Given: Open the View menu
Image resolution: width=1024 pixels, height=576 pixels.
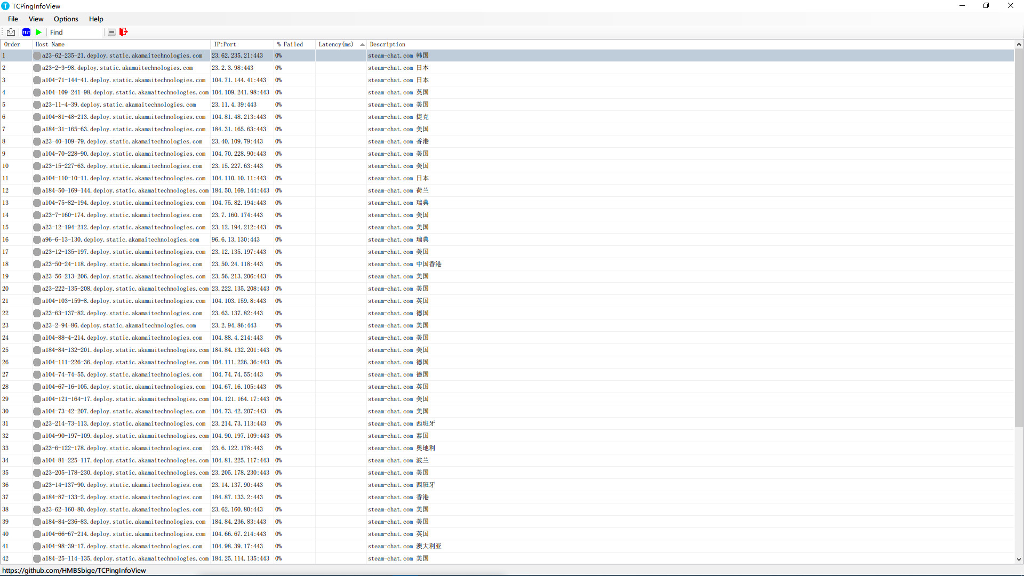Looking at the screenshot, I should (35, 19).
